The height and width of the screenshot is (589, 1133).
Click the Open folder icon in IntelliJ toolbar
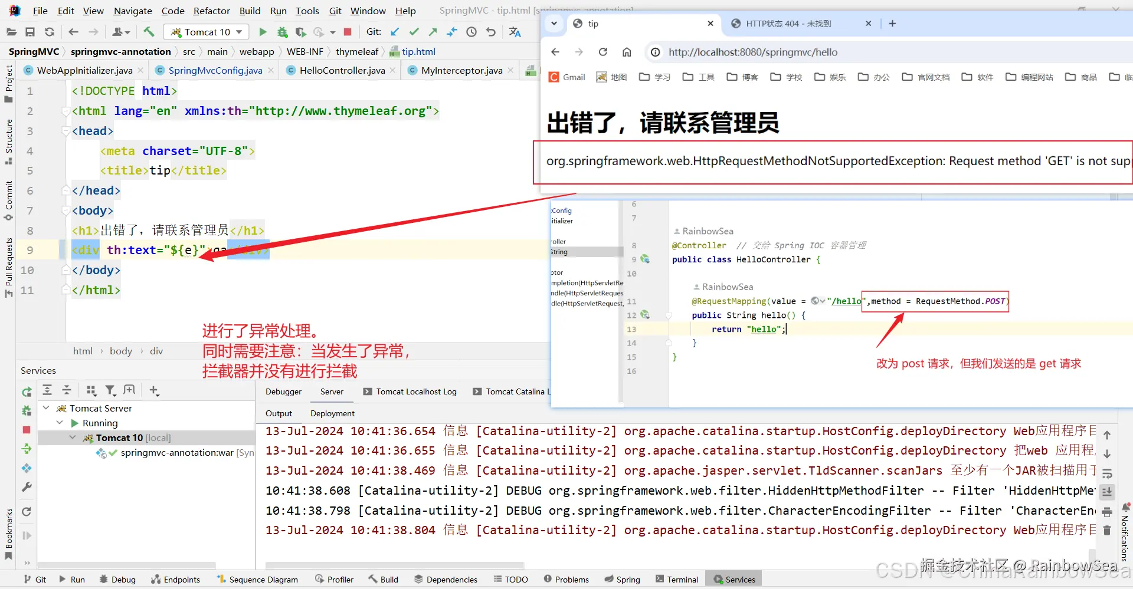pos(11,32)
